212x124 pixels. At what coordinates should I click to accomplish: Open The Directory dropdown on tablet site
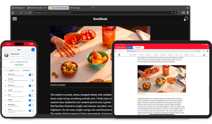click(x=133, y=55)
